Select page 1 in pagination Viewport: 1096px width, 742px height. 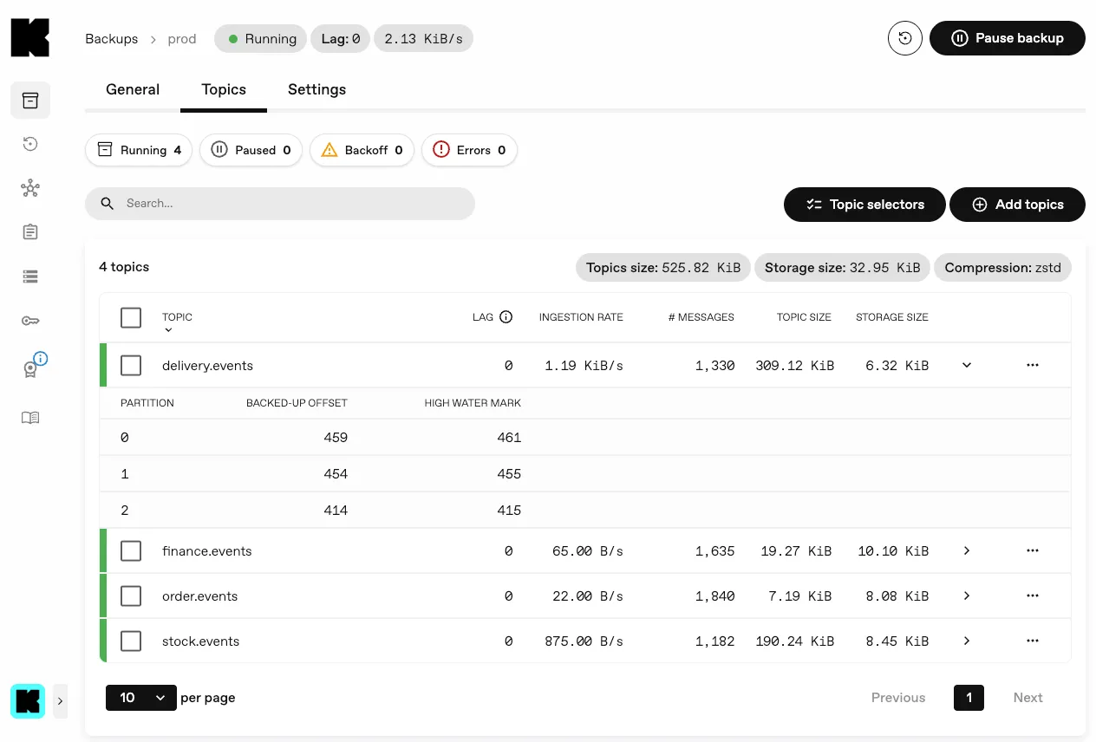click(969, 698)
